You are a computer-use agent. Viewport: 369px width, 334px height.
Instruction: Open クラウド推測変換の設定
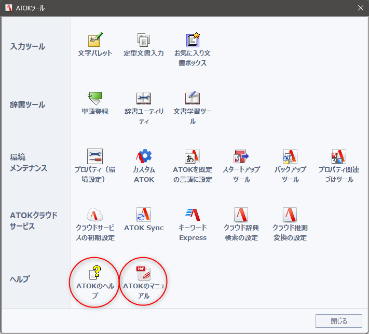tap(290, 224)
